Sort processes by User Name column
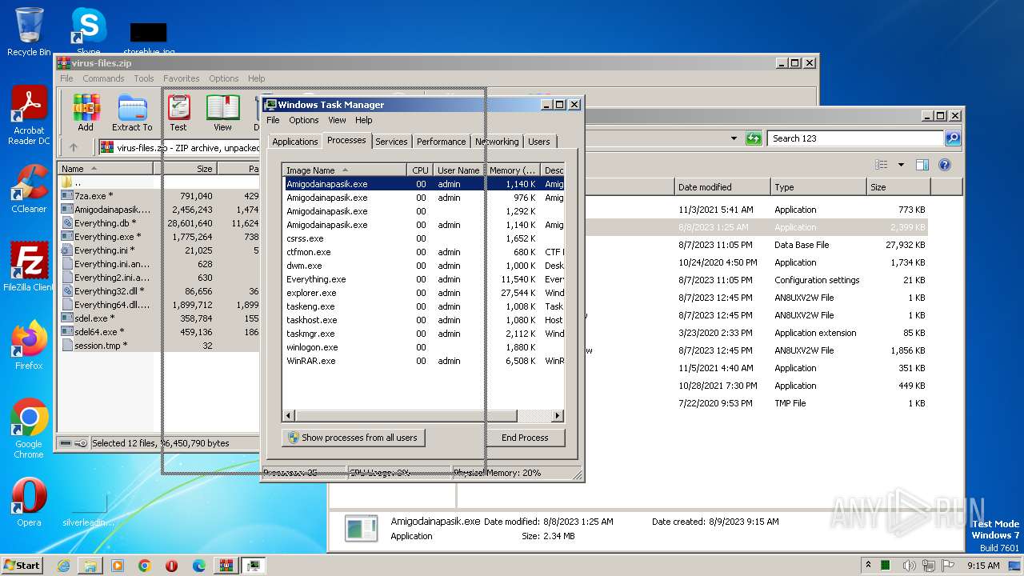This screenshot has height=576, width=1024. coord(458,170)
